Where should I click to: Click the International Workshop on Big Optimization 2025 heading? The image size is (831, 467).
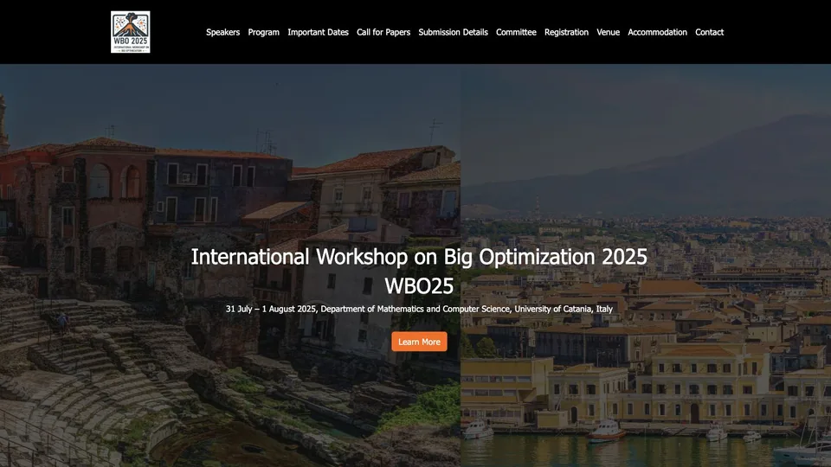(419, 257)
